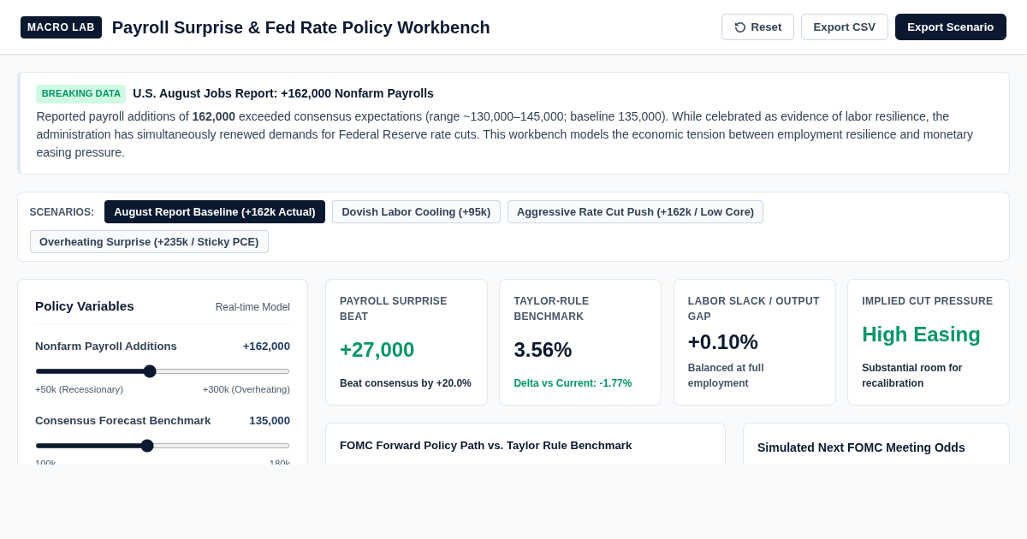Click the +0.10% labor slack value
Viewport: 1027px width, 539px height.
[x=723, y=342]
